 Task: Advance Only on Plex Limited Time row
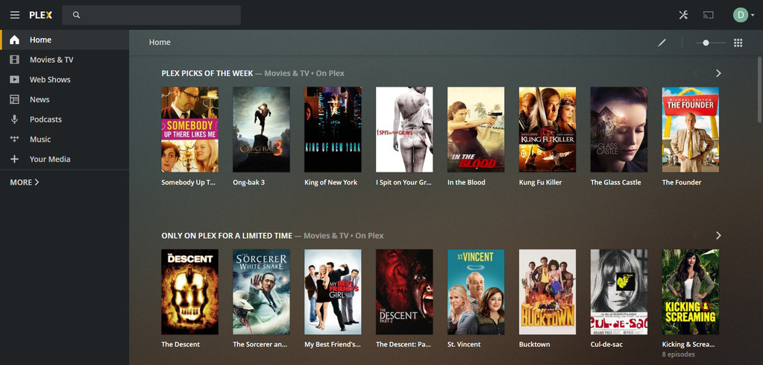pos(718,236)
